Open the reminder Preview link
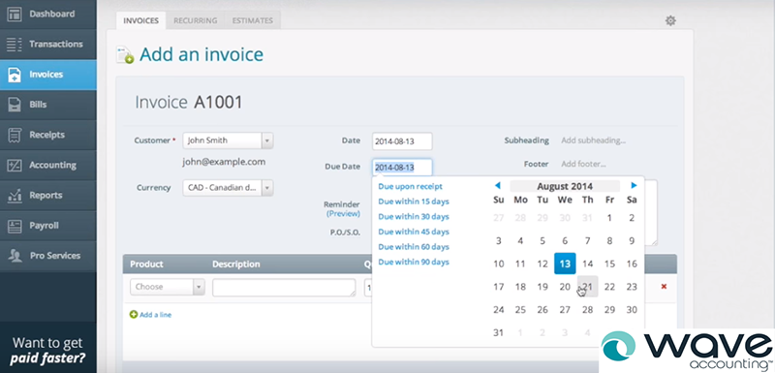The width and height of the screenshot is (775, 373). (x=344, y=214)
